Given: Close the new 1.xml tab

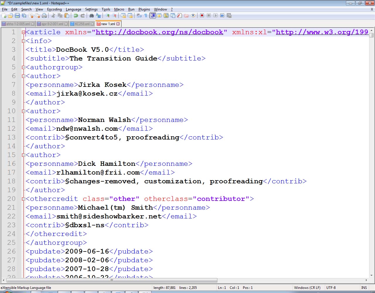Looking at the screenshot, I should pos(118,24).
